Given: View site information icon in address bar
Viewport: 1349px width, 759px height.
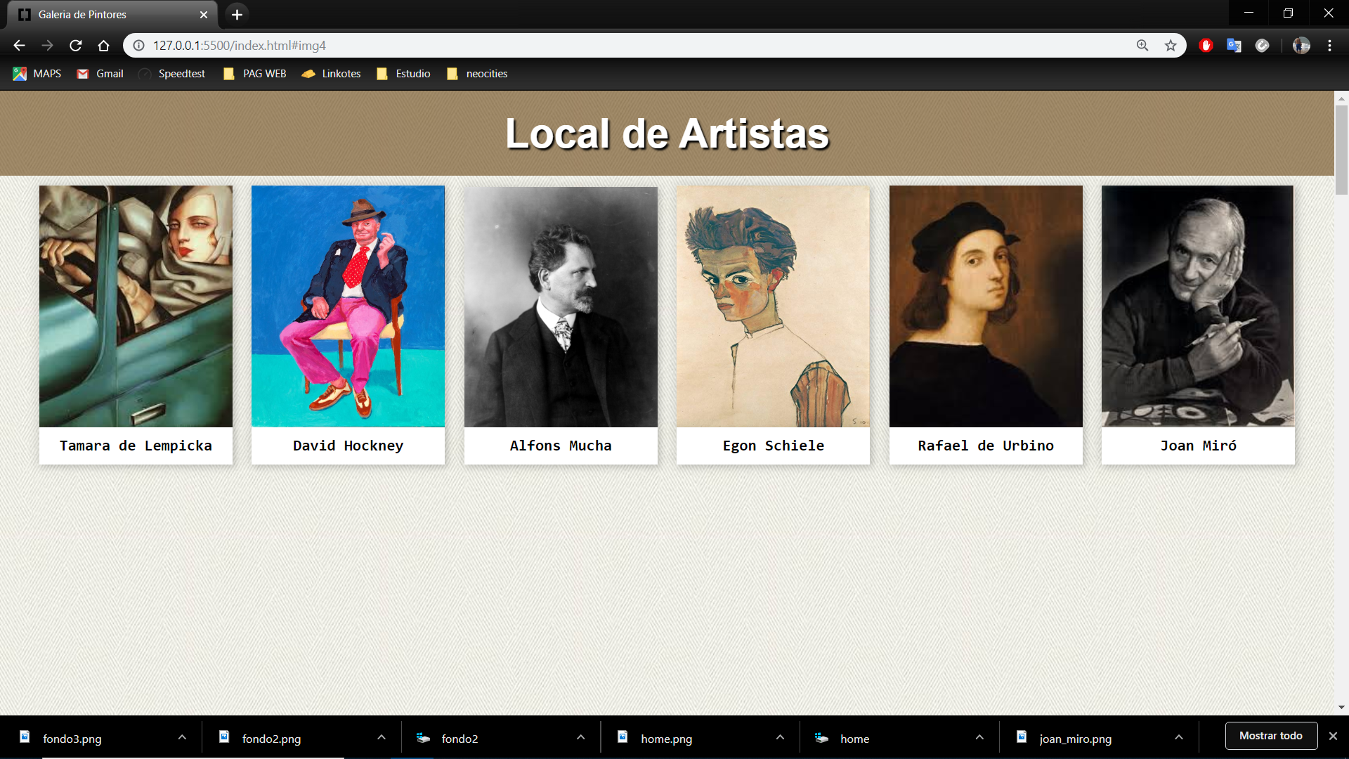Looking at the screenshot, I should tap(139, 46).
